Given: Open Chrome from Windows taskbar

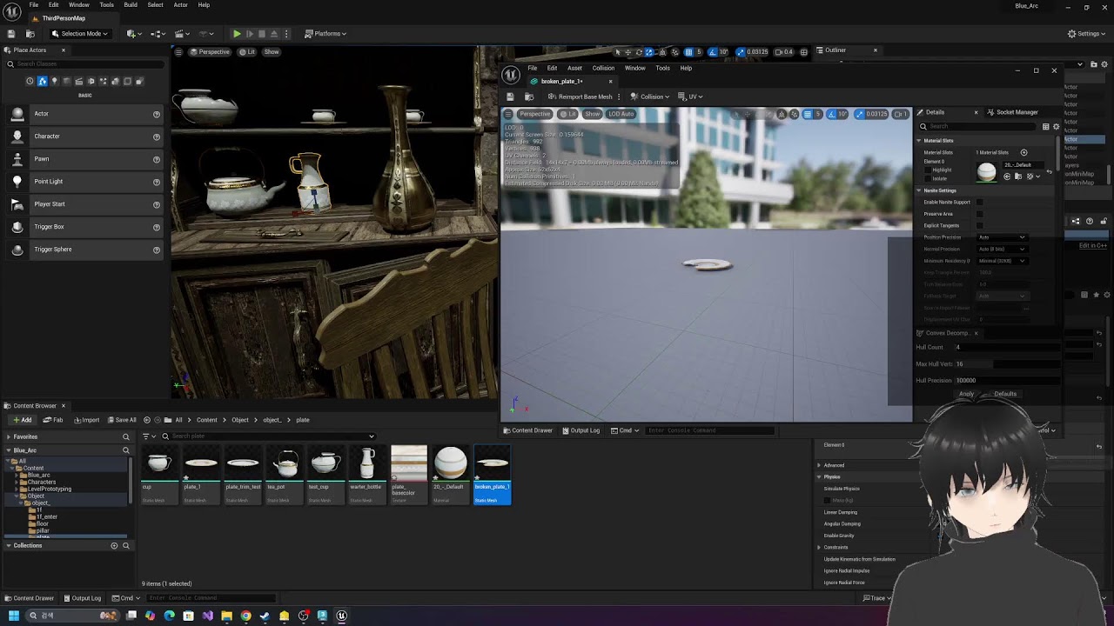Looking at the screenshot, I should tap(246, 616).
